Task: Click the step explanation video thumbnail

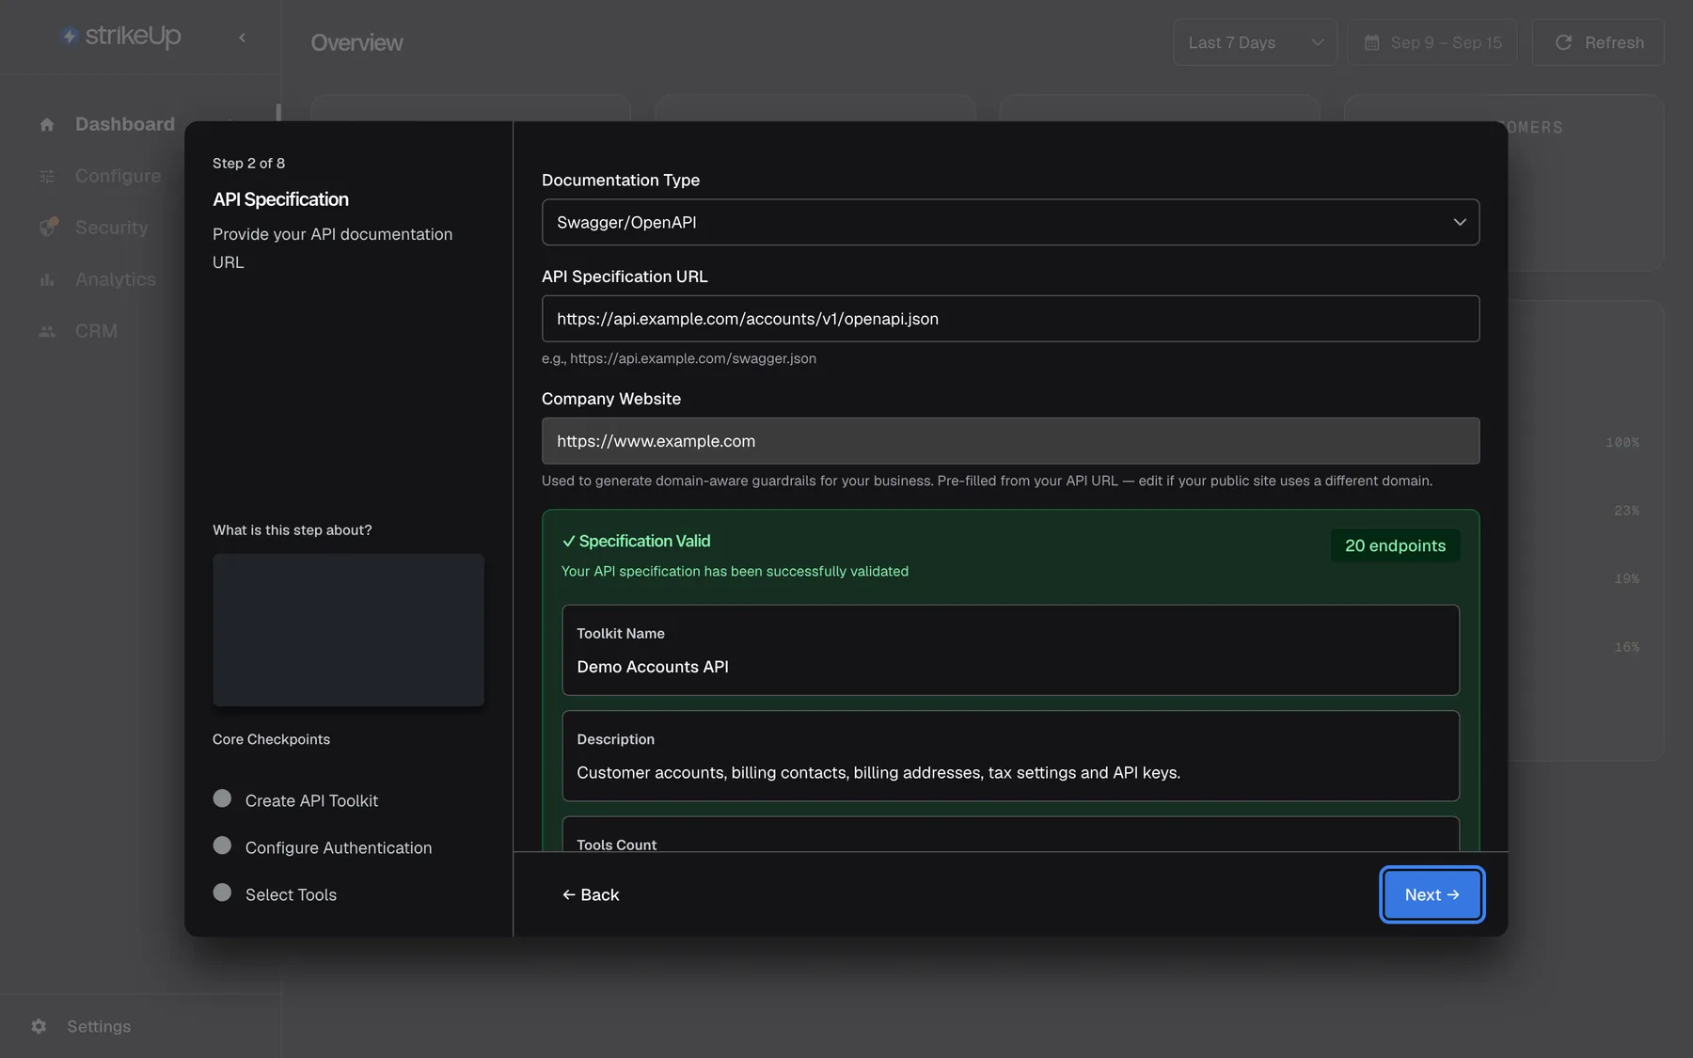Action: click(x=348, y=630)
